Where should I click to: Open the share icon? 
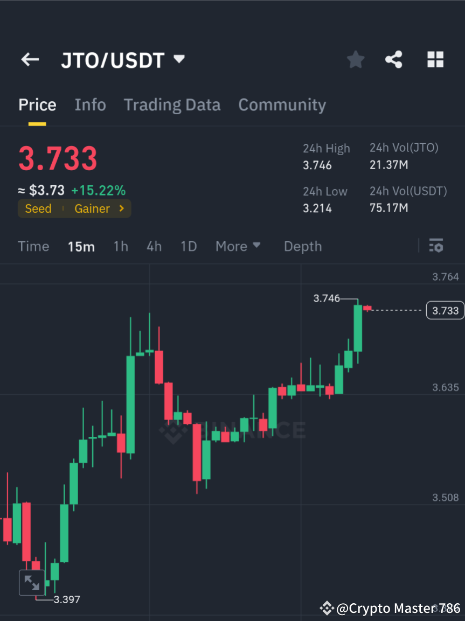394,60
